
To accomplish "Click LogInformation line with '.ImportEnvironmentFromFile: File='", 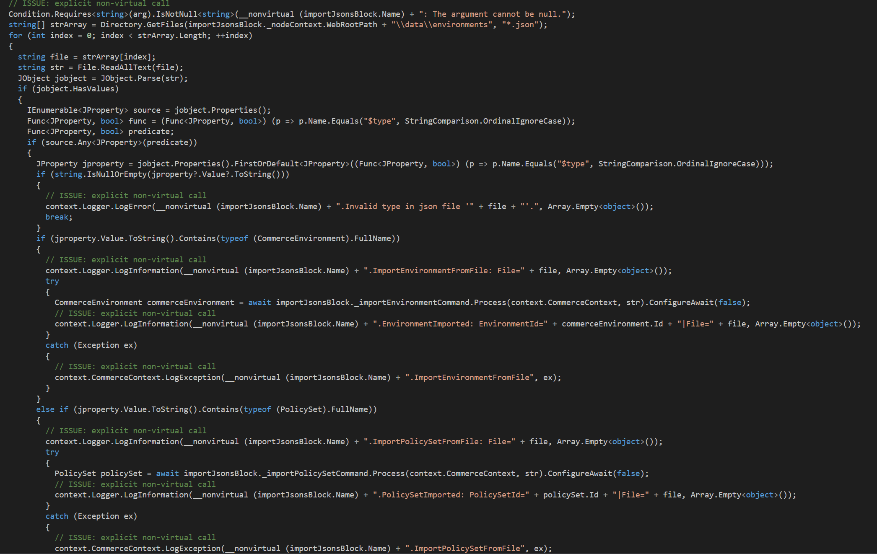I will point(358,271).
